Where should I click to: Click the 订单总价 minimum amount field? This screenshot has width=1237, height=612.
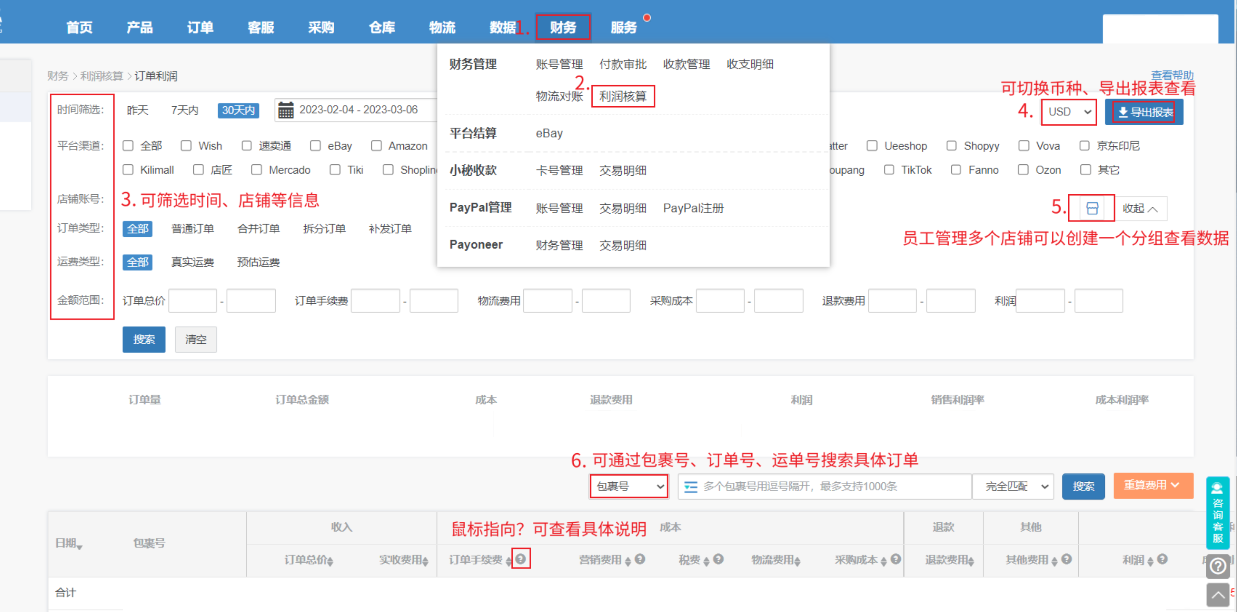point(193,301)
